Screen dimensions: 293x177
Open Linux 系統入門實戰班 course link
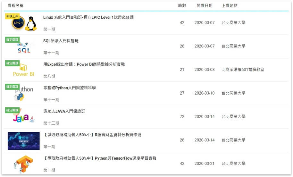tap(88, 17)
